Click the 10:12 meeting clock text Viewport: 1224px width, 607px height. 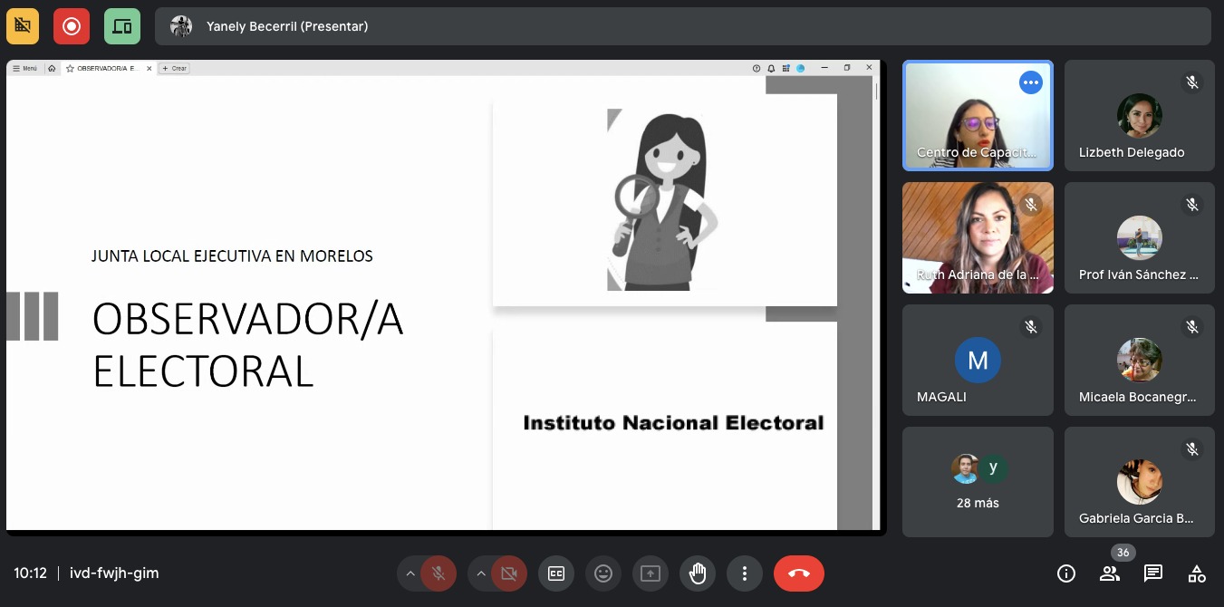click(30, 573)
